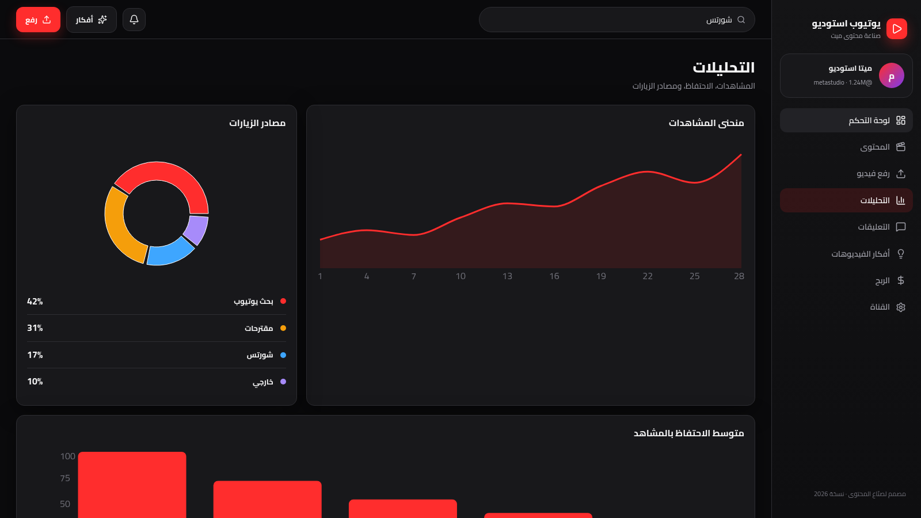Click the tallest retention bar reaching 100
This screenshot has width=921, height=518.
(132, 485)
